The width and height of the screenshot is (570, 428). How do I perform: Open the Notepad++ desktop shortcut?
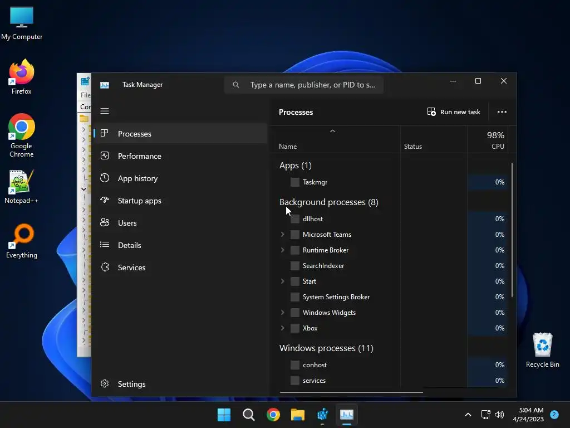[22, 187]
